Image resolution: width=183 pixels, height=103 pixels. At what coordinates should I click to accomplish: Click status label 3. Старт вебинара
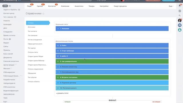pyautogui.click(x=67, y=51)
